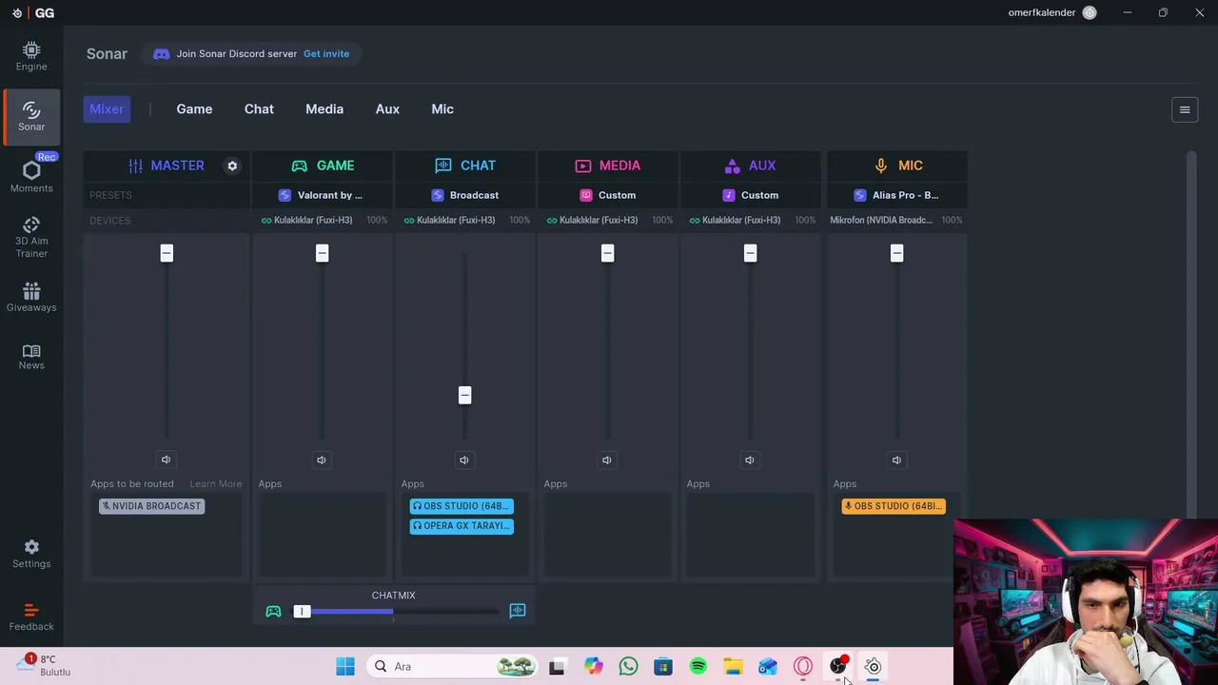Open Task View from the taskbar

click(x=557, y=667)
